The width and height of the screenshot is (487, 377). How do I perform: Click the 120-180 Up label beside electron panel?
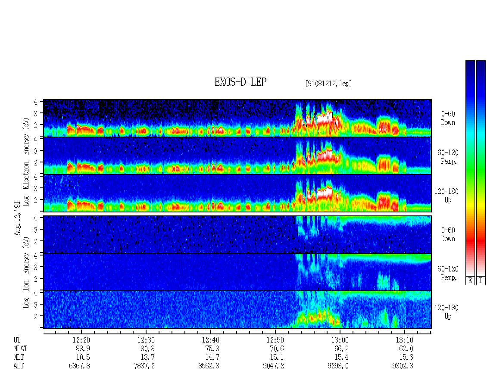tap(446, 196)
